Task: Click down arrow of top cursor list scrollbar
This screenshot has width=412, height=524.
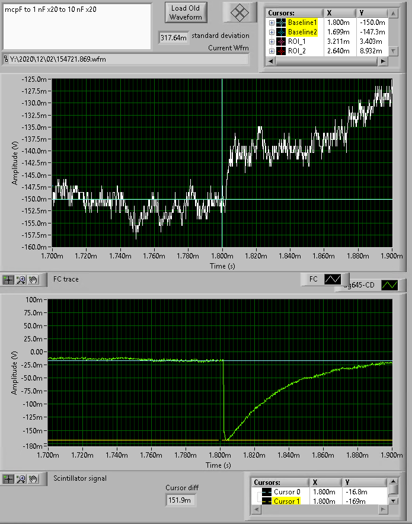Action: coord(393,51)
